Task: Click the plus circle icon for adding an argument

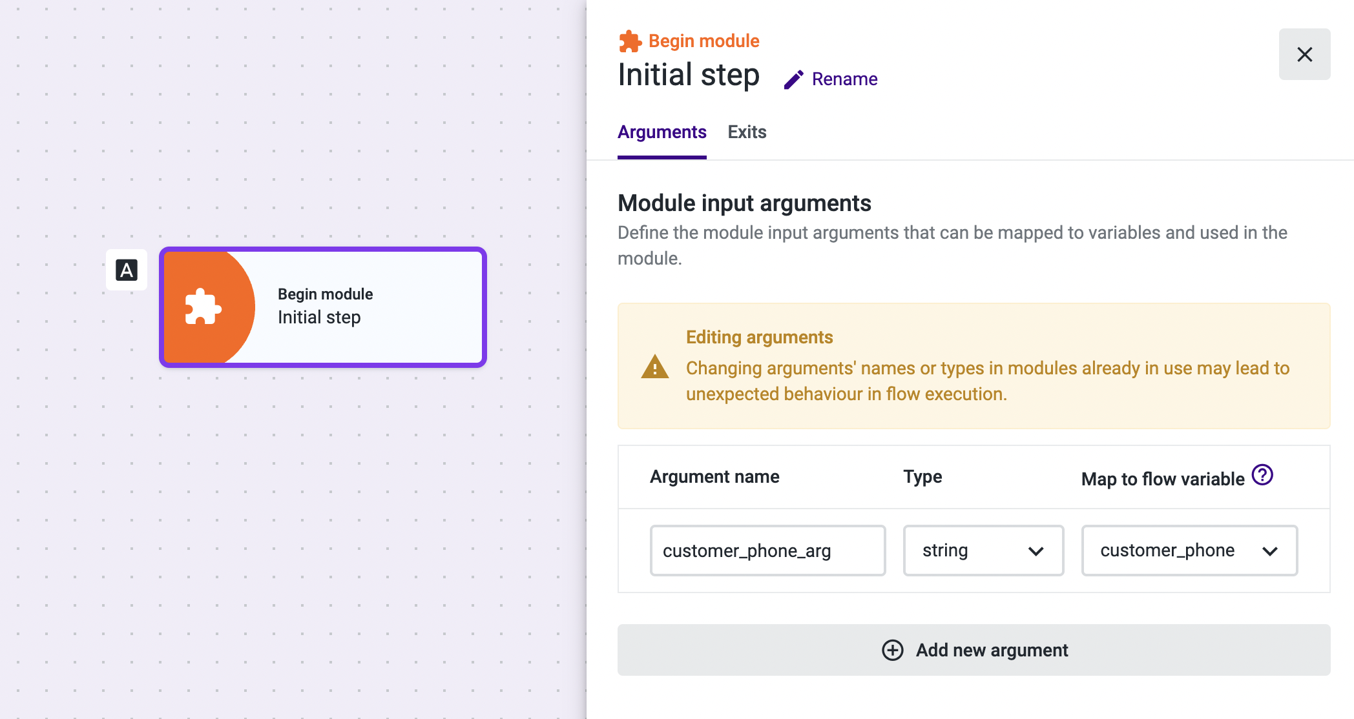Action: tap(892, 650)
